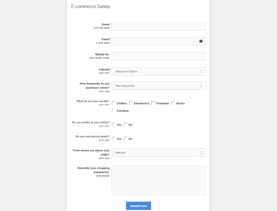
Task: Click the Submit Form button
Action: (138, 206)
